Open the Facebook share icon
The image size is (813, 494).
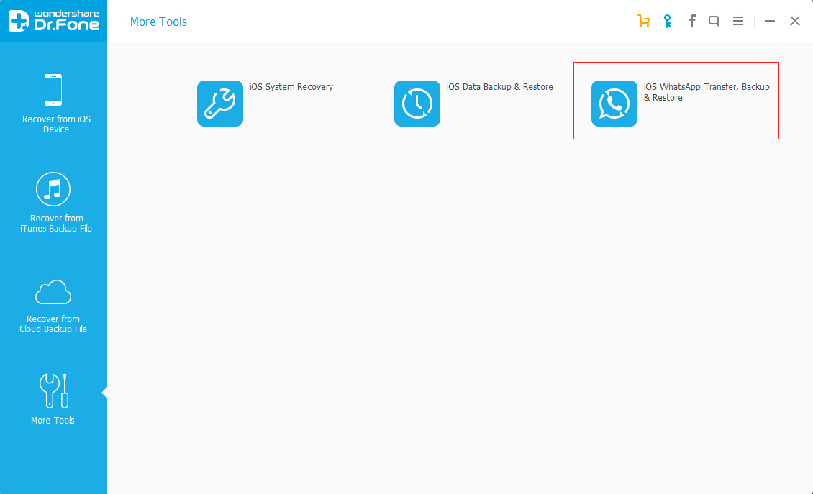[691, 21]
